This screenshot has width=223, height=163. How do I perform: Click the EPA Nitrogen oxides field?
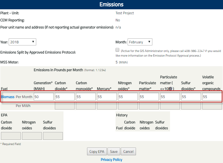pyautogui.click(x=32, y=136)
